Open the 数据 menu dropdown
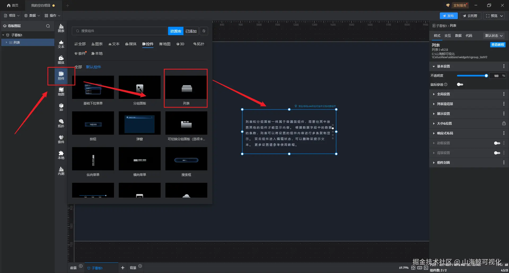The width and height of the screenshot is (509, 273). [x=32, y=16]
